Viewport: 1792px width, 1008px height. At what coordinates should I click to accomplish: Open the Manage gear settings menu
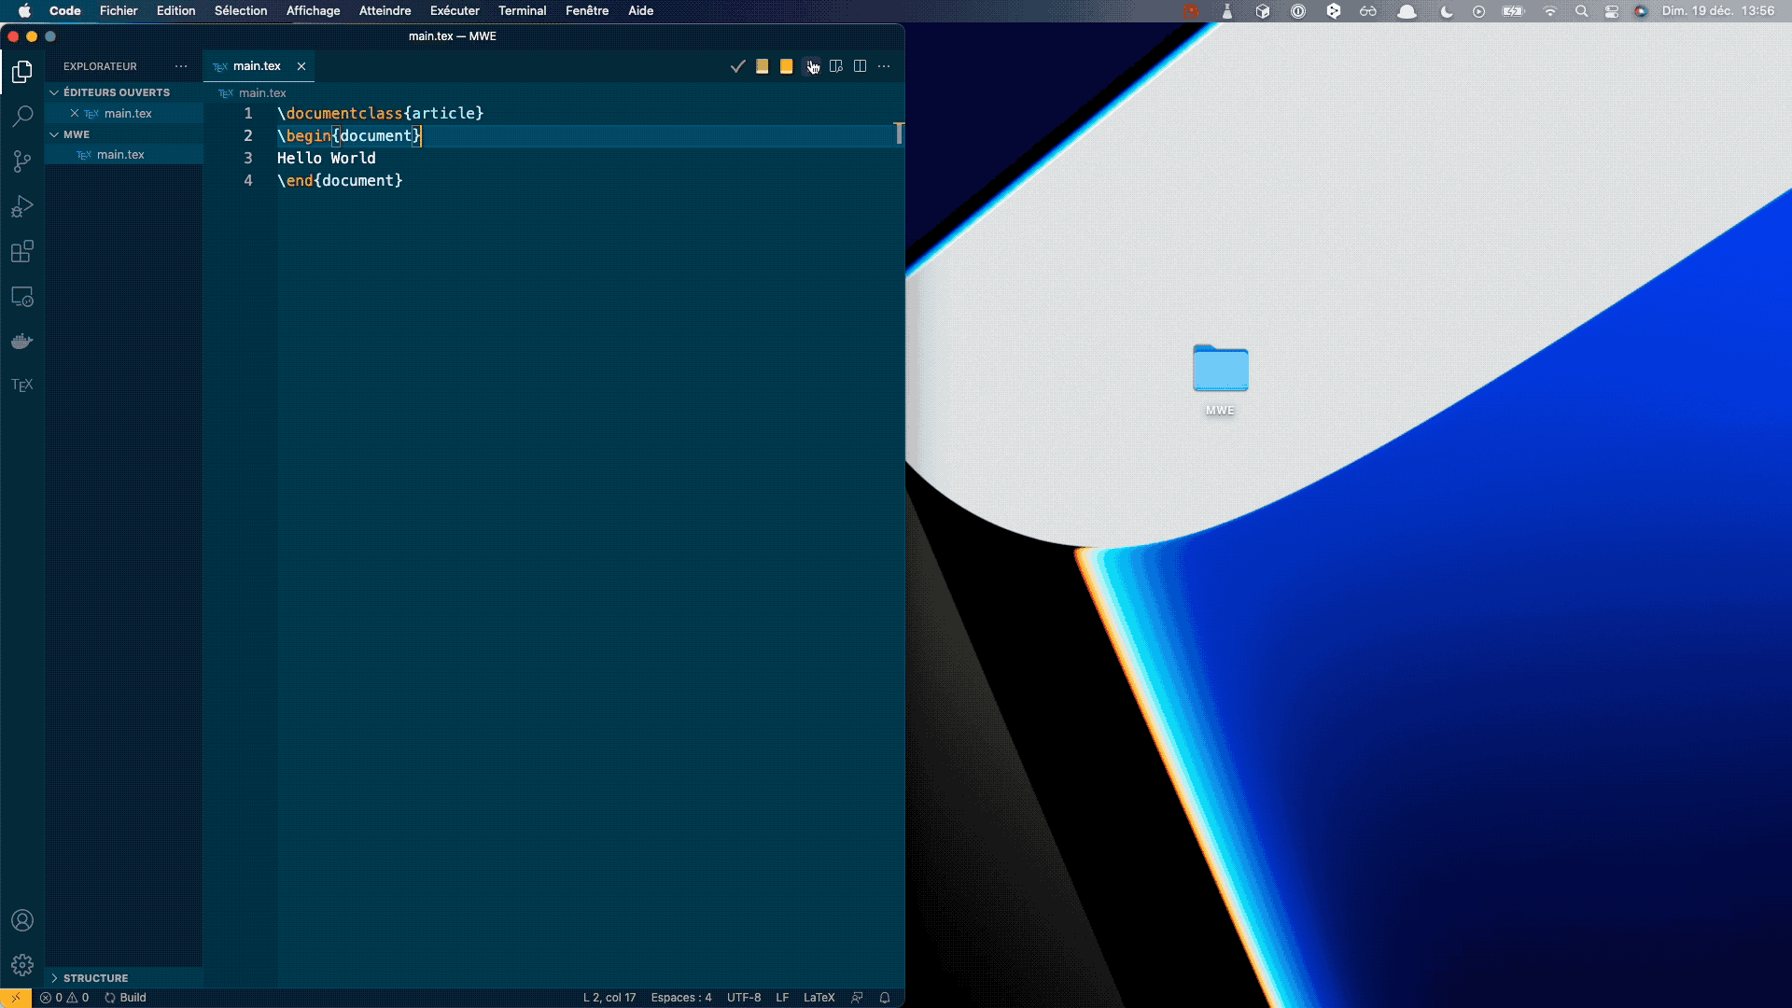pos(22,965)
